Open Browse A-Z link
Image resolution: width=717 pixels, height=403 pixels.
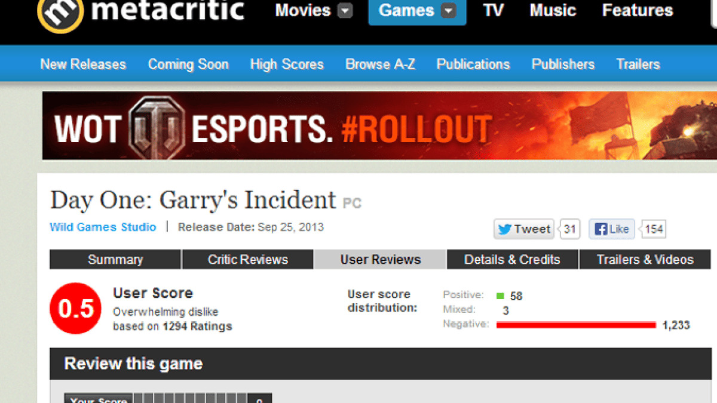pyautogui.click(x=380, y=64)
